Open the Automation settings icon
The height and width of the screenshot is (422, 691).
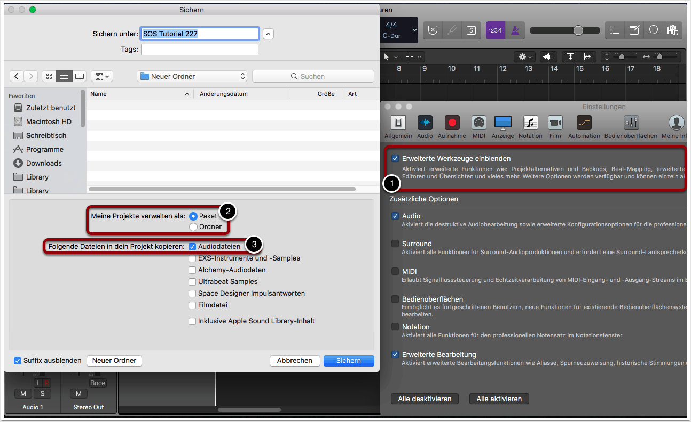point(584,123)
